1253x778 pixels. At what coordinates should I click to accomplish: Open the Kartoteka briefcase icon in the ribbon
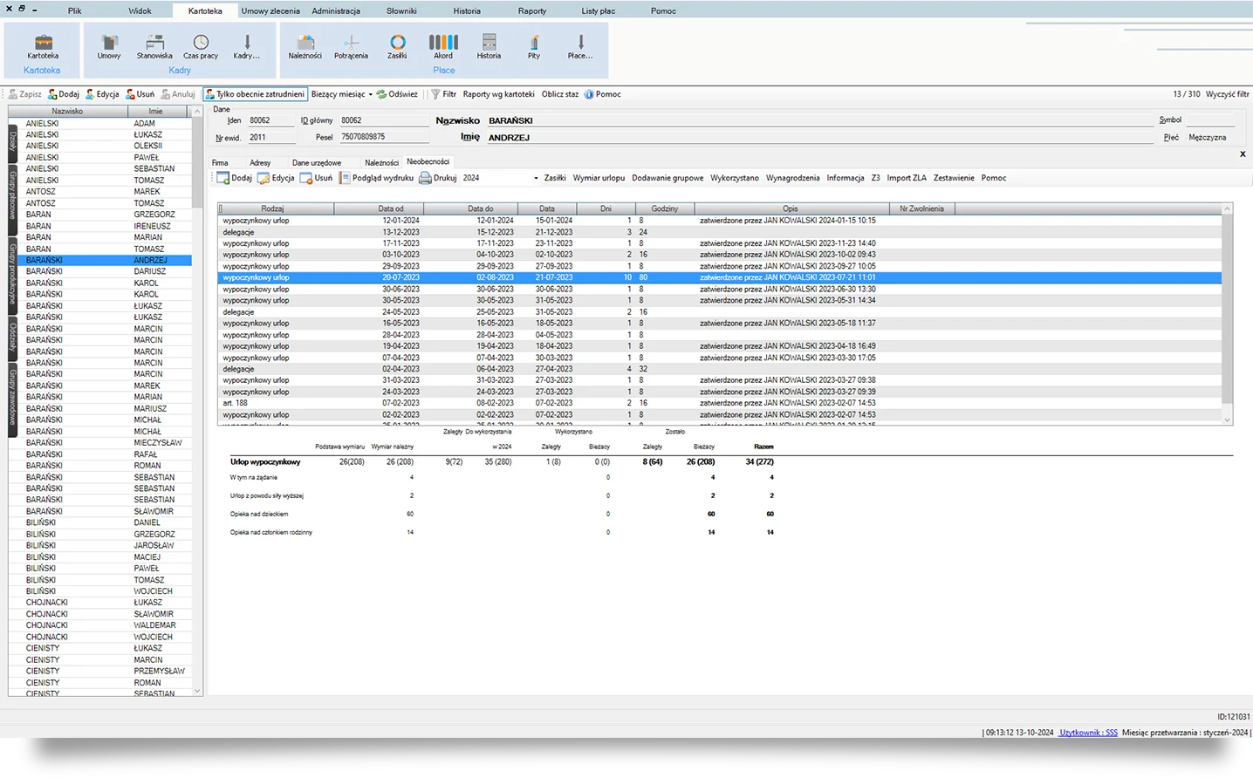tap(43, 46)
